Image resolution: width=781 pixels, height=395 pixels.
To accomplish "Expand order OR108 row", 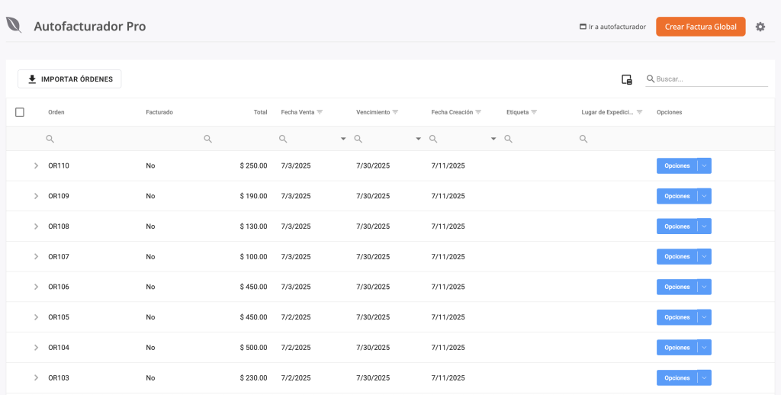I will (x=36, y=226).
